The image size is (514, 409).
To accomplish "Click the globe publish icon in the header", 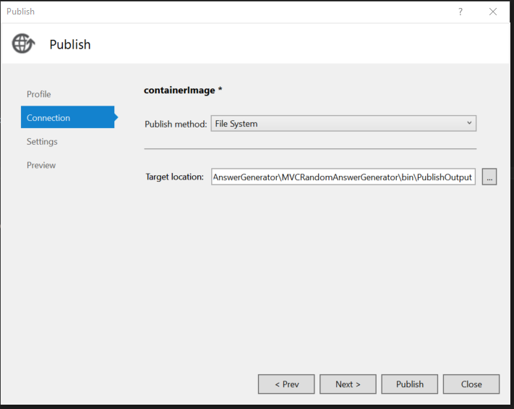I will pyautogui.click(x=23, y=44).
